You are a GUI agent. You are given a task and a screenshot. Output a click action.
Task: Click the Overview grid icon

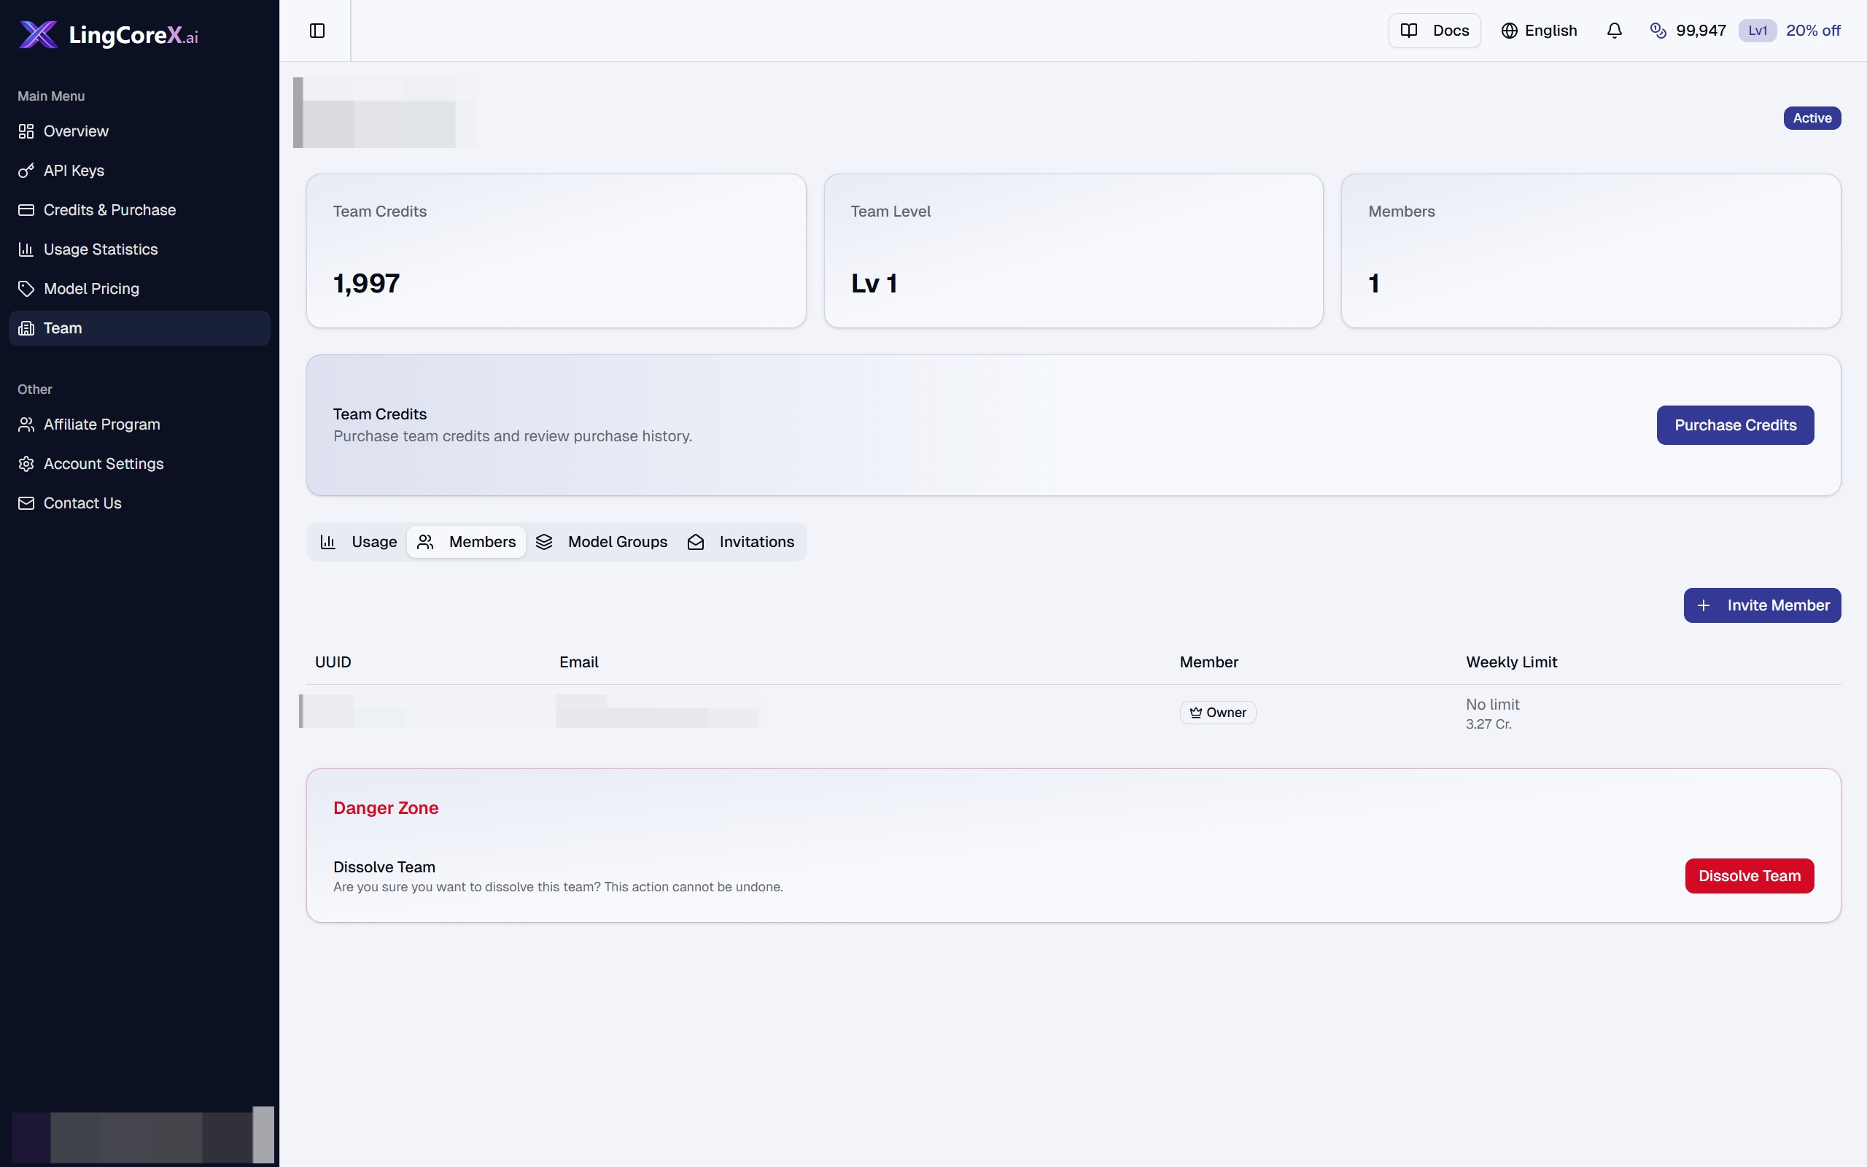tap(26, 131)
